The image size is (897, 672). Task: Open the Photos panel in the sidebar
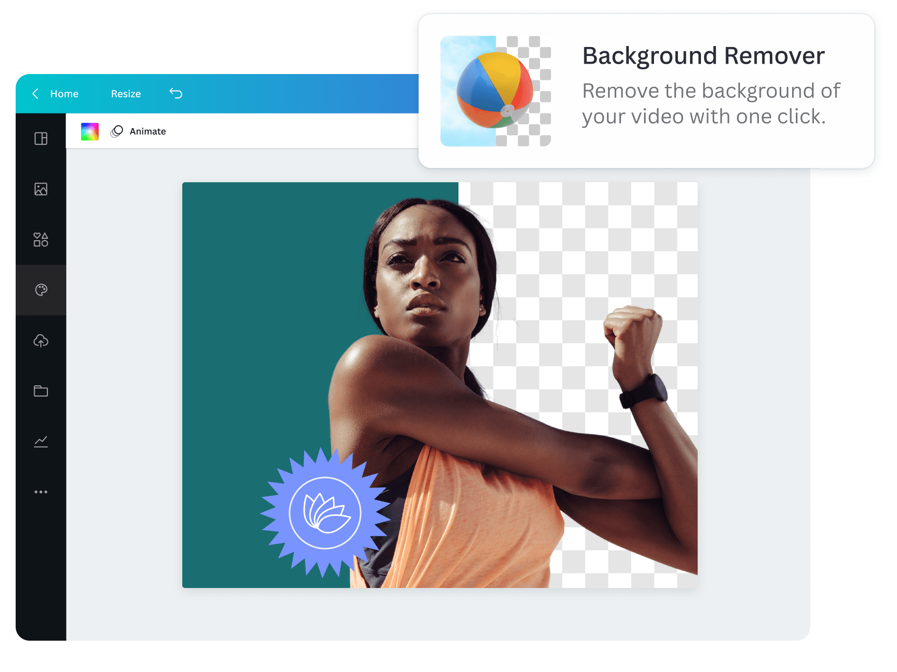(x=41, y=189)
